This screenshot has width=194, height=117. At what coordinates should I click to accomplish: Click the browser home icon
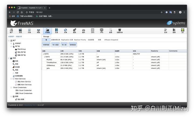[22, 12]
